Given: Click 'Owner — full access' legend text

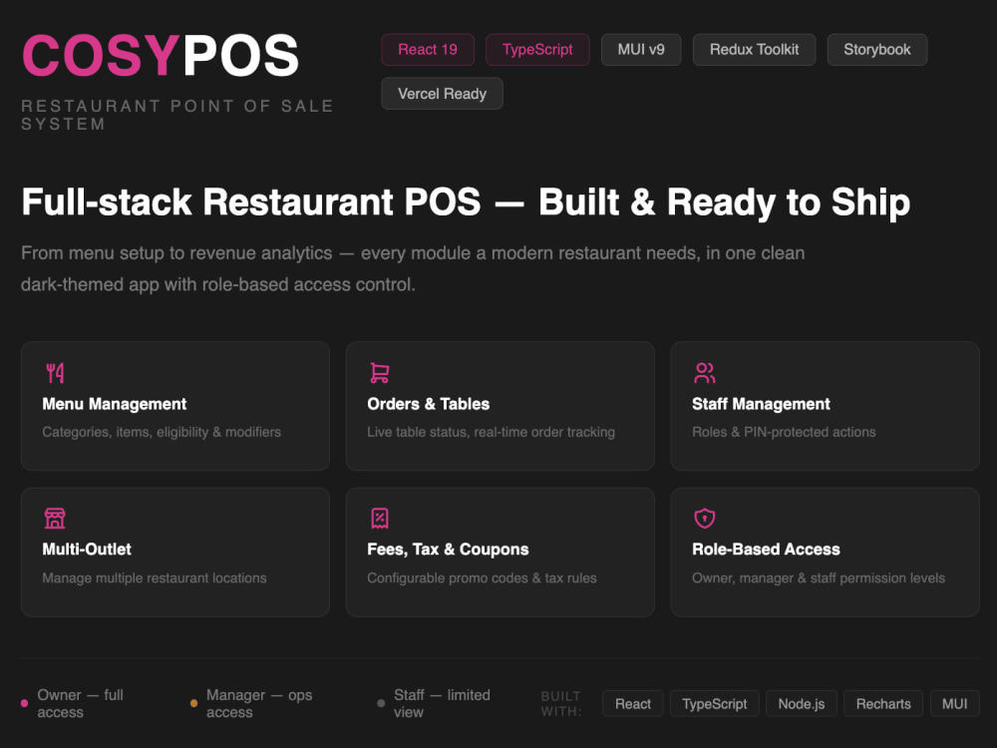Looking at the screenshot, I should (80, 703).
